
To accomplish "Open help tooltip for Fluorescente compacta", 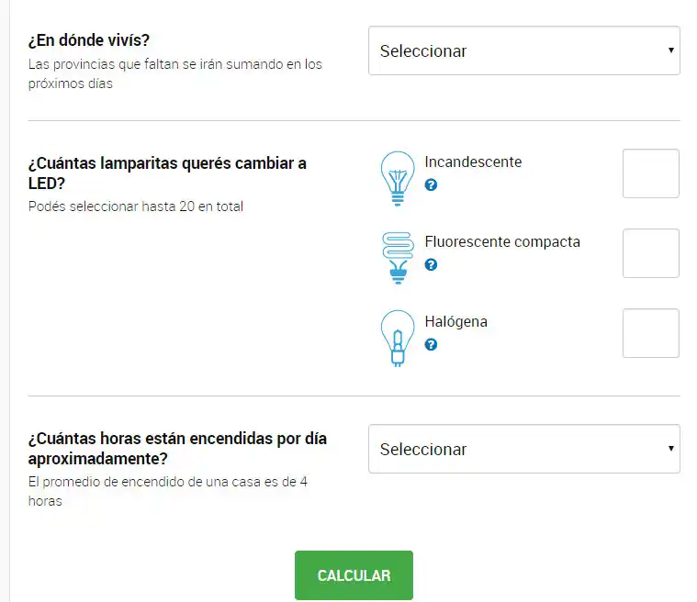I will 431,265.
